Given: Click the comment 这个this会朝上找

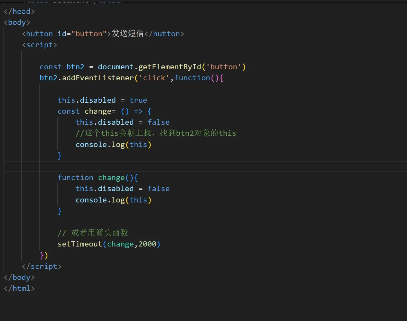Looking at the screenshot, I should point(156,133).
